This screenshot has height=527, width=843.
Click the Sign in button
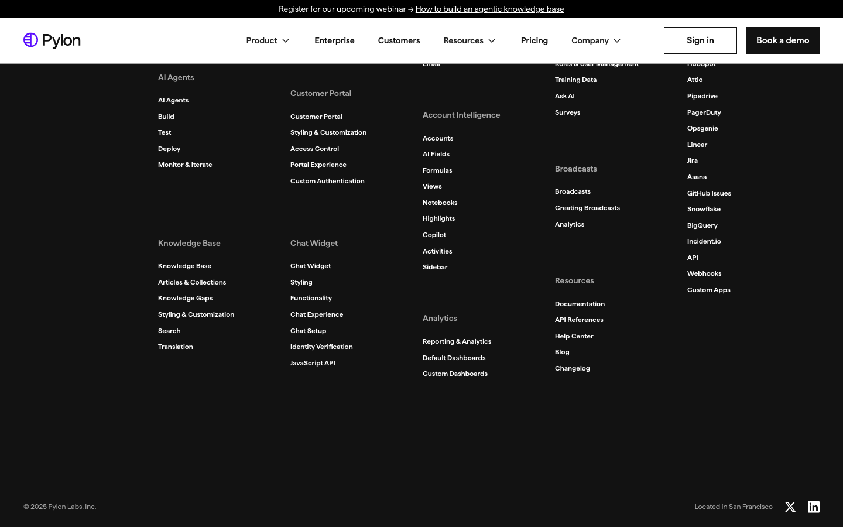click(x=700, y=40)
